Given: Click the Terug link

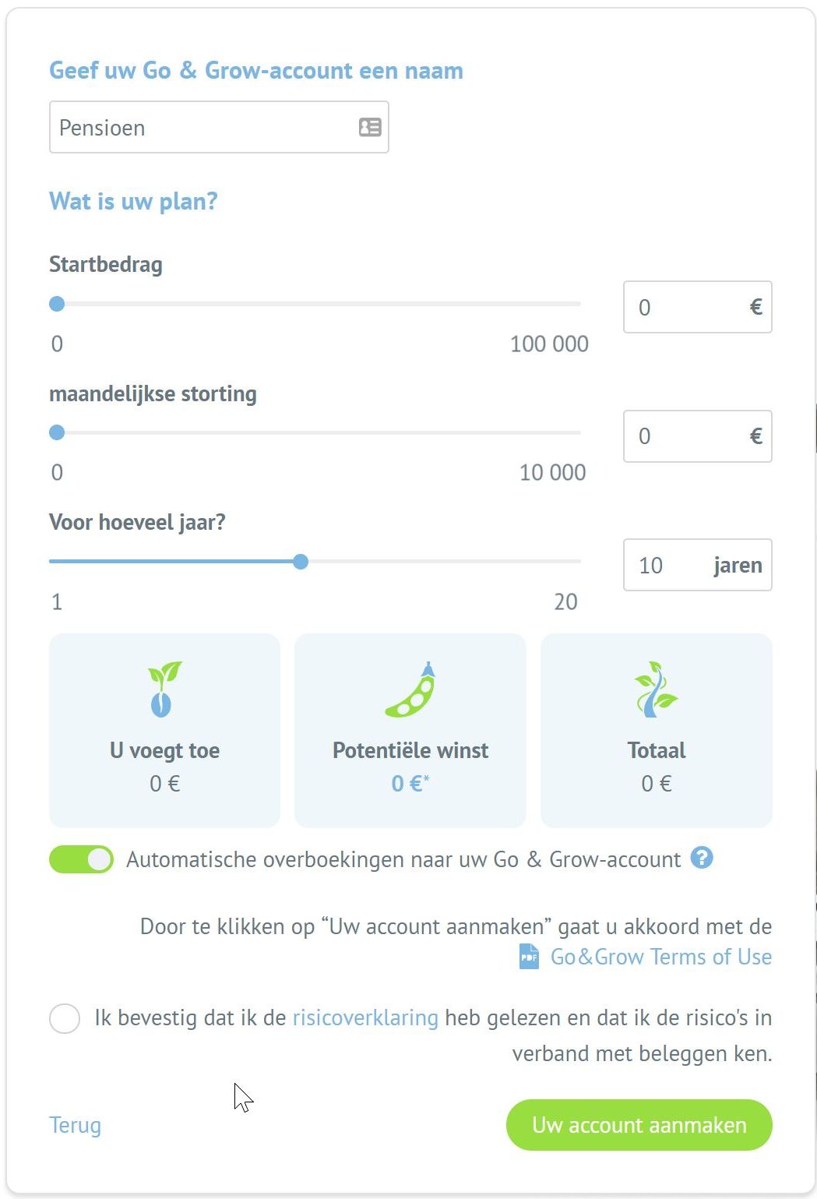Looking at the screenshot, I should pyautogui.click(x=75, y=1125).
